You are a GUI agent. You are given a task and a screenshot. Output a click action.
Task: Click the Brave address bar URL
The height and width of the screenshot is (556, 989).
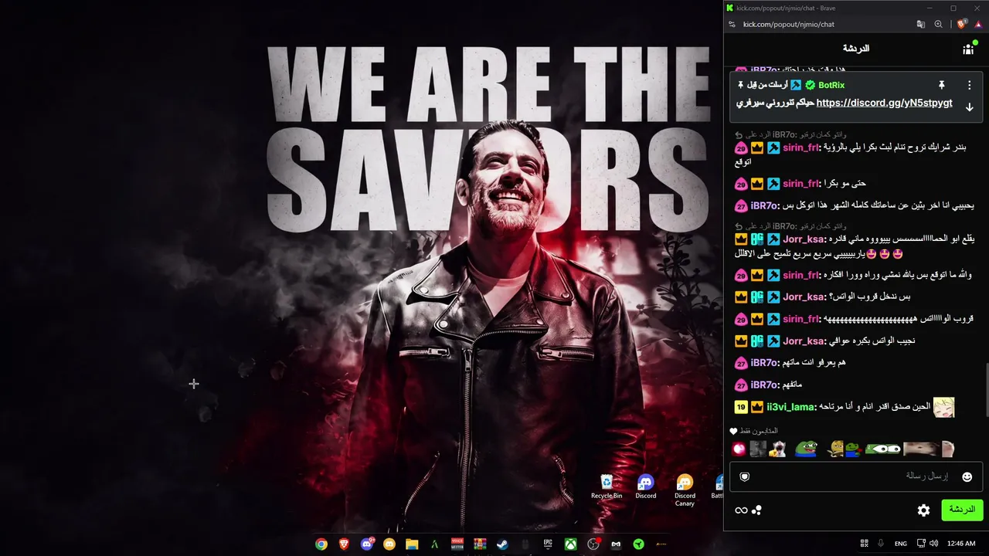(x=788, y=24)
